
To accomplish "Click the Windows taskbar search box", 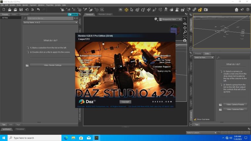I will point(33,138).
